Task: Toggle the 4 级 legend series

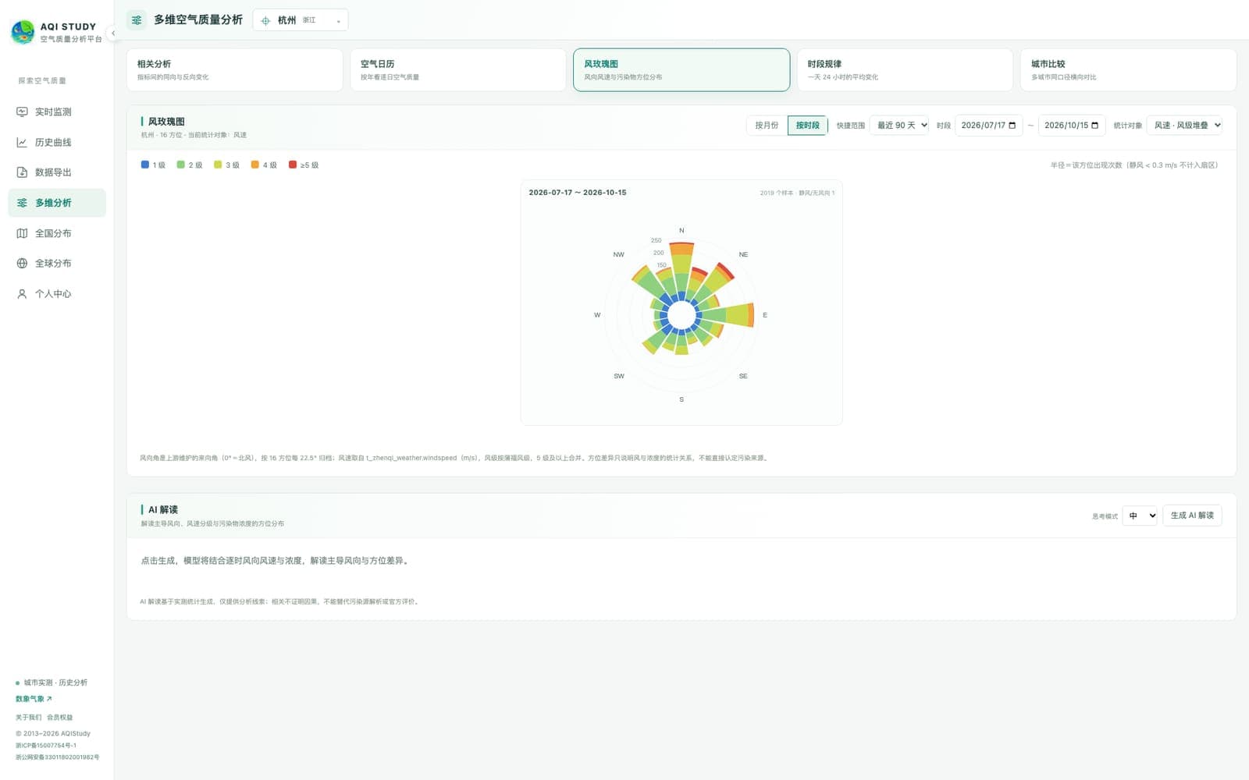Action: click(x=264, y=165)
